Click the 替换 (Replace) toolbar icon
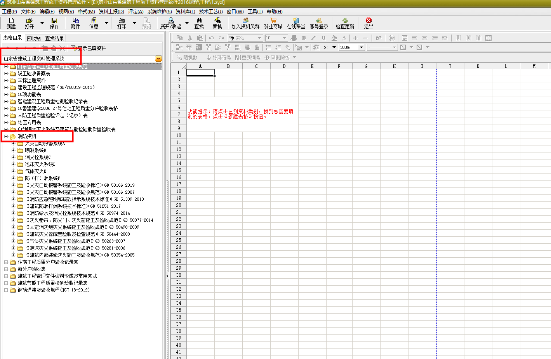This screenshot has width=551, height=359. click(217, 23)
